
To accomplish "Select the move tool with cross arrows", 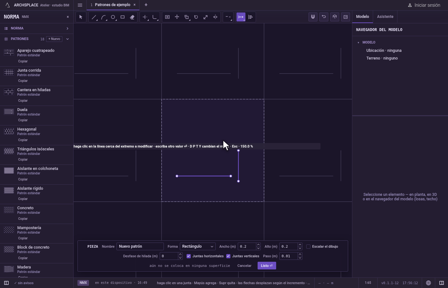I will click(x=177, y=17).
